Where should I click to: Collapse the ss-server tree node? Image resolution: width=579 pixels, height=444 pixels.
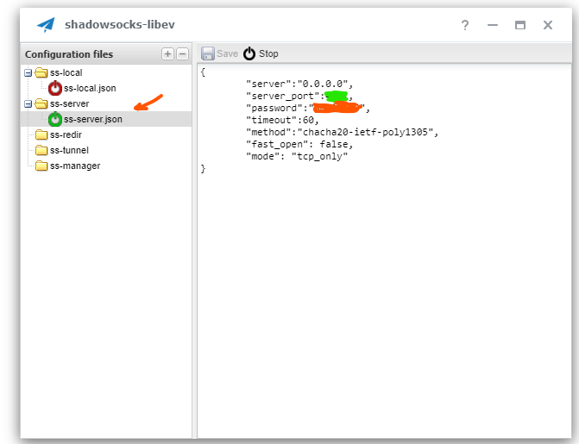coord(28,103)
